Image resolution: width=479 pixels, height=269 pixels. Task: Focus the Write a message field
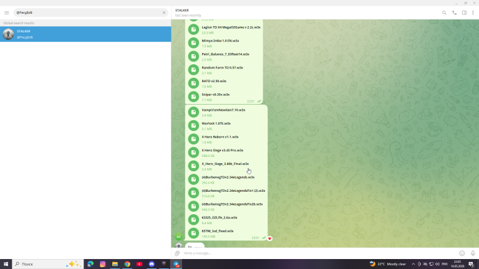[x=319, y=253]
